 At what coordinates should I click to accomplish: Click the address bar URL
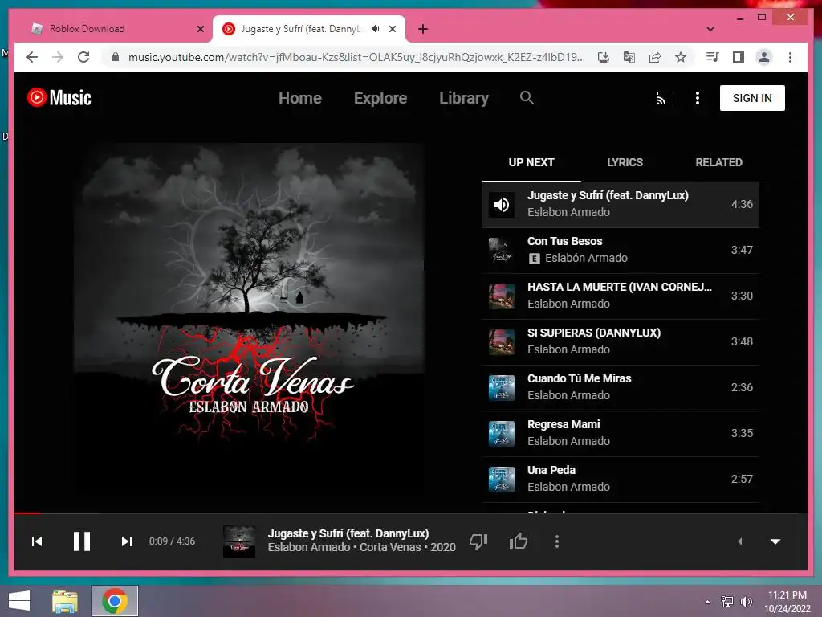[x=356, y=57]
